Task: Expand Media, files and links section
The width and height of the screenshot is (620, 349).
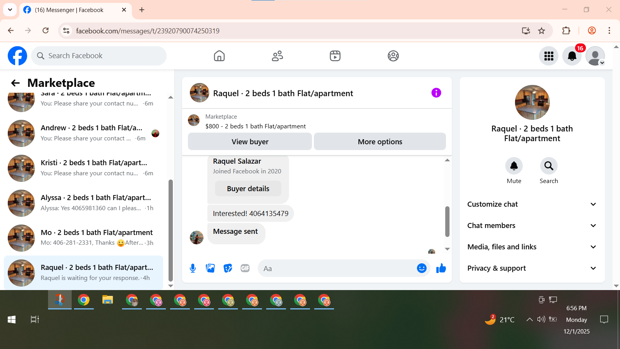Action: tap(532, 247)
